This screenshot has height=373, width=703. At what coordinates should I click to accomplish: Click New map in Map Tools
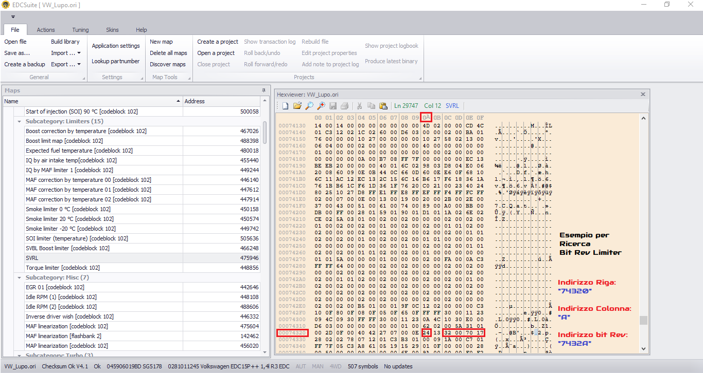coord(162,42)
